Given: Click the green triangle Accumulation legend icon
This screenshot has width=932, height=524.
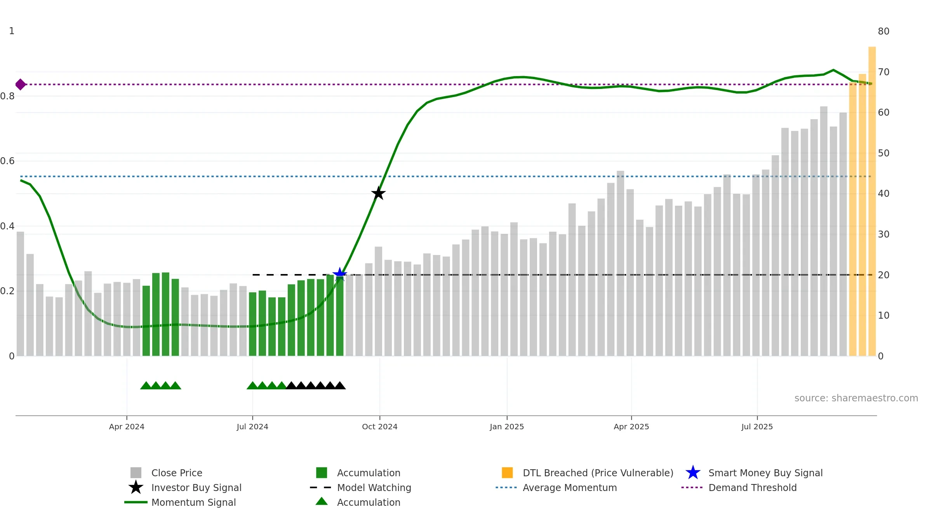Looking at the screenshot, I should [322, 501].
